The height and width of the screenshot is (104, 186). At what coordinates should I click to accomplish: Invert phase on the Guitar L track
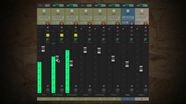tap(146, 86)
